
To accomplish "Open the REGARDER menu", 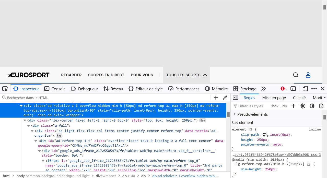I will coord(71,75).
